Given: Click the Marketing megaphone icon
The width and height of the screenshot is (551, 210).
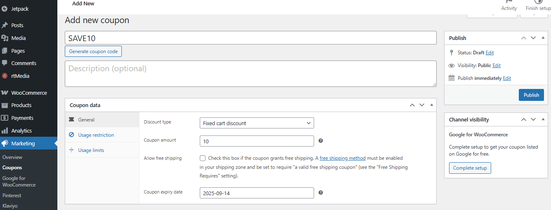Looking at the screenshot, I should click(x=5, y=143).
